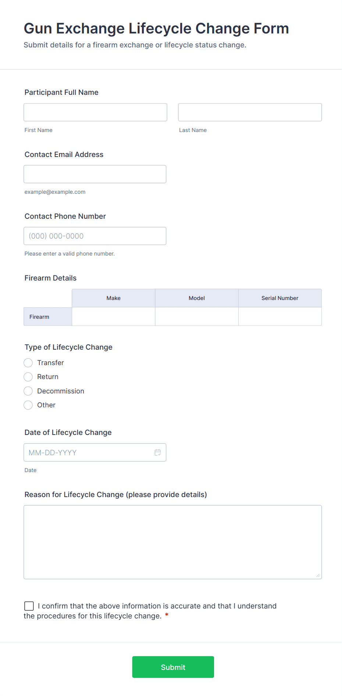Click the firearm Serial Number cell
The height and width of the screenshot is (696, 342).
pos(280,317)
